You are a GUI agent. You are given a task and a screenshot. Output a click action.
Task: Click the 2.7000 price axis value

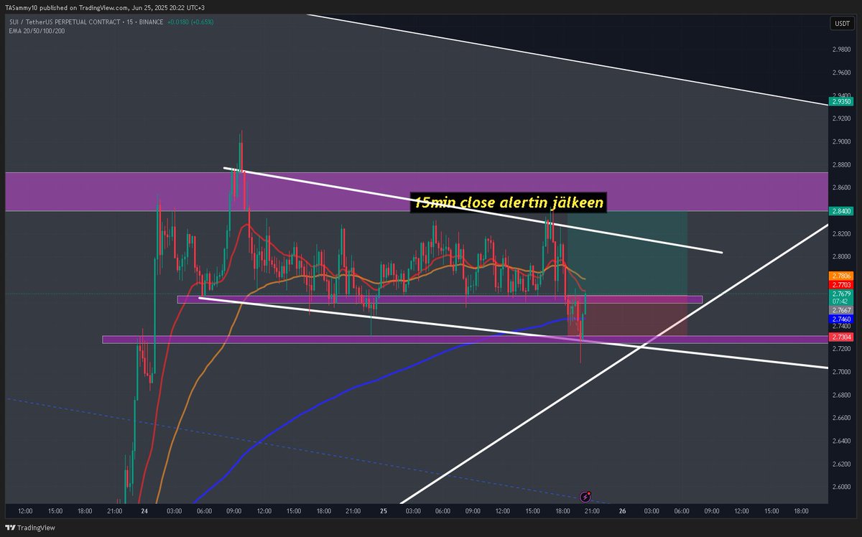842,371
